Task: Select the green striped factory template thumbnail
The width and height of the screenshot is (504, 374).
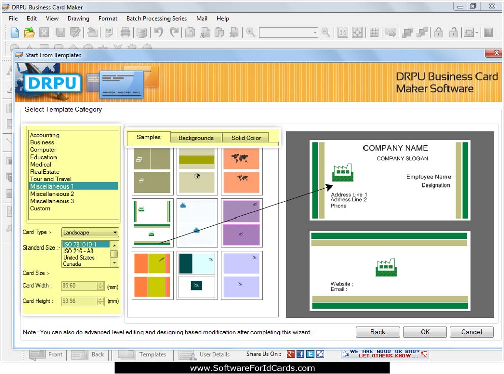Action: click(x=152, y=223)
